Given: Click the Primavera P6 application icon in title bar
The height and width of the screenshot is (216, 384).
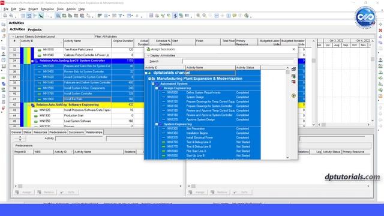Looking at the screenshot, I should pos(2,3).
